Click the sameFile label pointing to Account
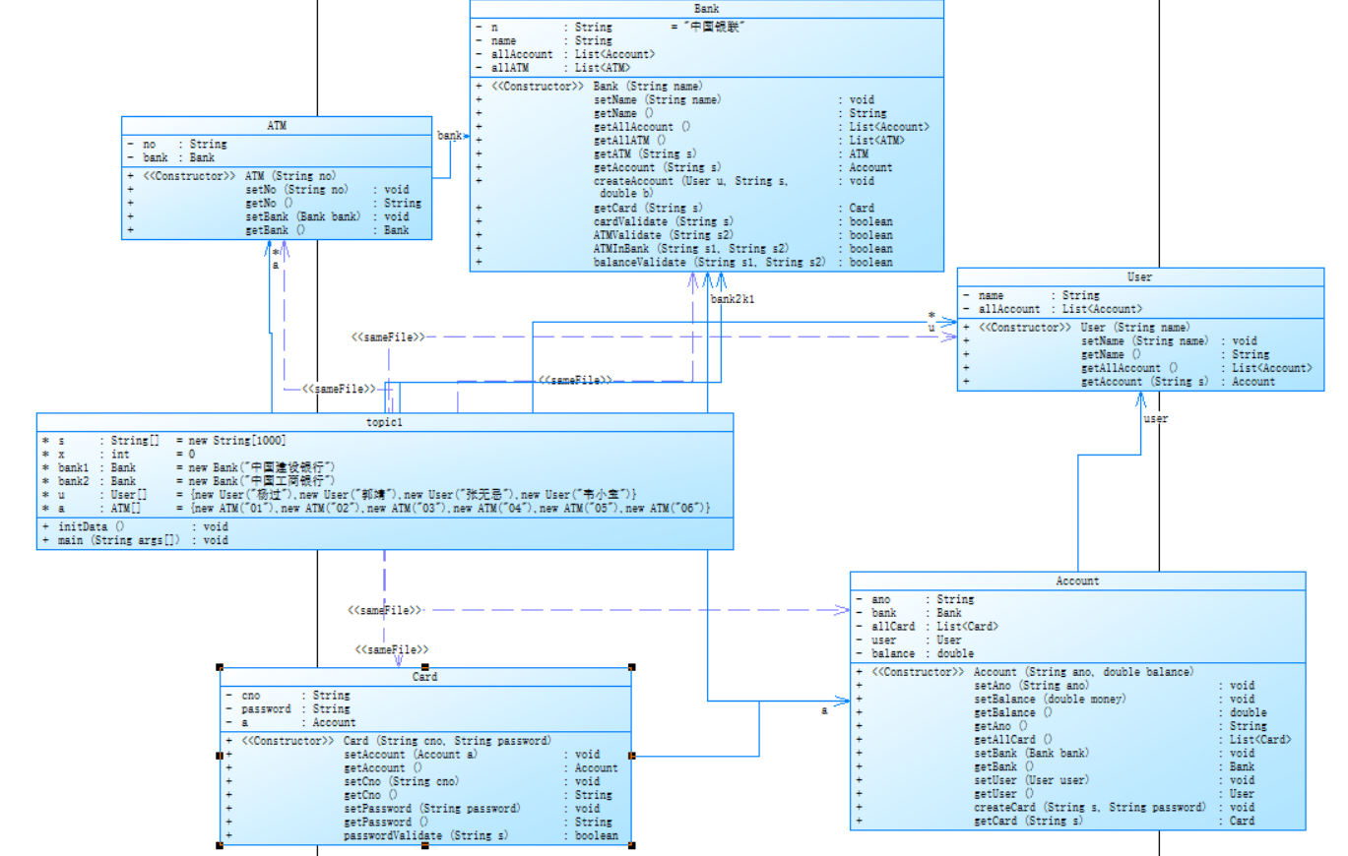Viewport: 1348px width, 856px height. (x=385, y=611)
